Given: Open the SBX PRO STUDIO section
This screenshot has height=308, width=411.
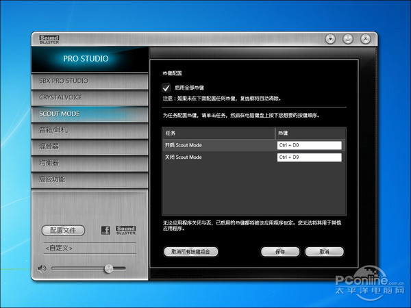Looking at the screenshot, I should click(x=90, y=81).
